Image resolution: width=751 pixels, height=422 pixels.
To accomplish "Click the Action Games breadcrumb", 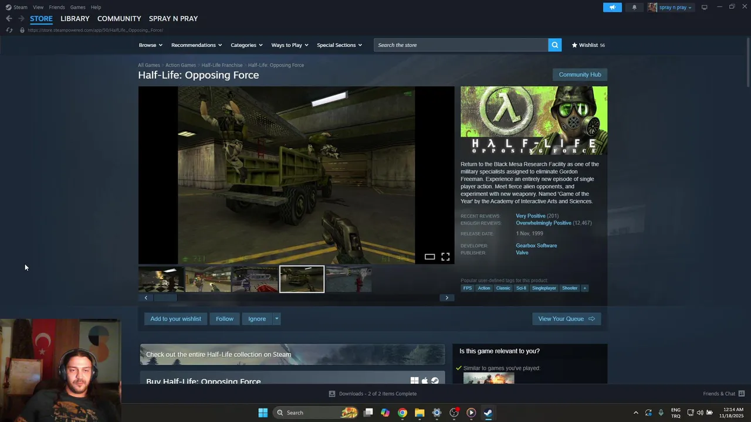I will pyautogui.click(x=181, y=65).
